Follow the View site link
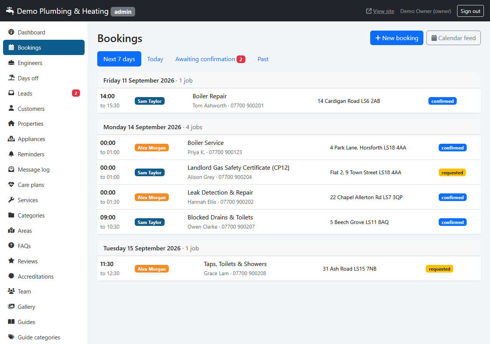Screen dimensions: 490x344 (380, 11)
